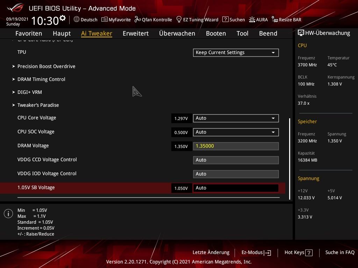This screenshot has height=268, width=358.
Task: Open the CPU Core Voltage Auto dropdown
Action: point(236,118)
